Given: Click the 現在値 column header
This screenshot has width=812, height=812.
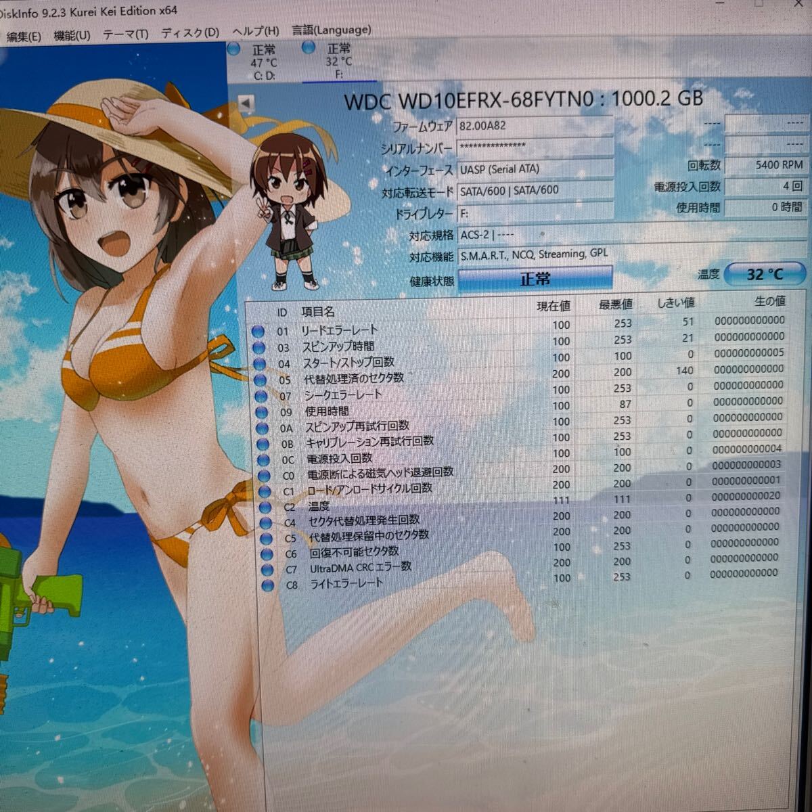Looking at the screenshot, I should pyautogui.click(x=554, y=307).
